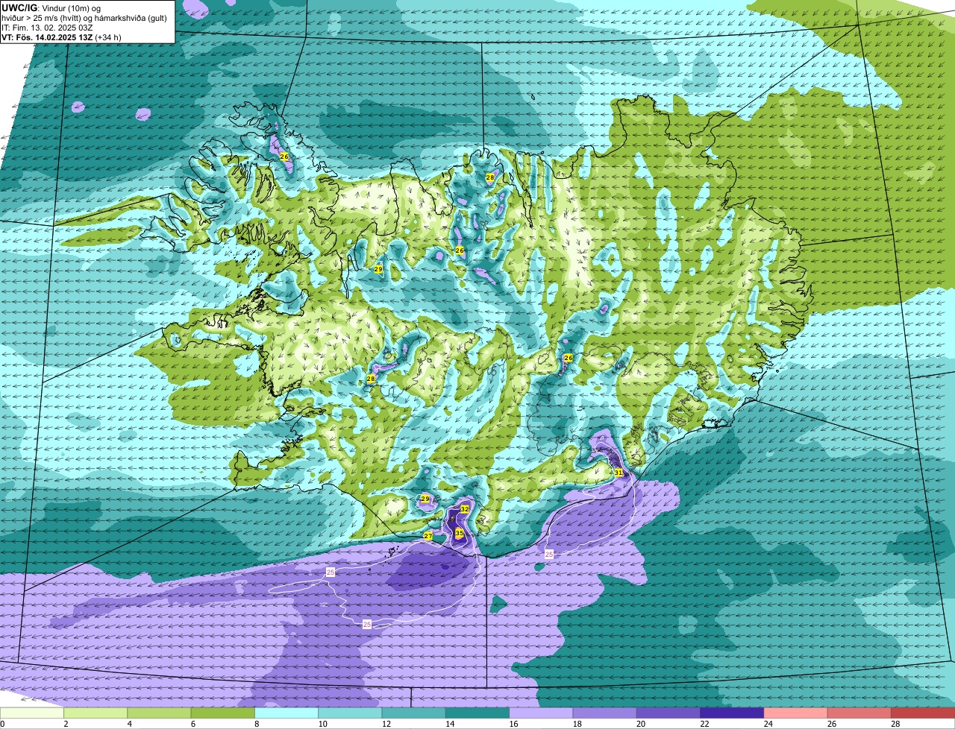Select the bright cyan 8–10 m/s legend swatch
Viewport: 955px width, 729px height.
pyautogui.click(x=286, y=713)
